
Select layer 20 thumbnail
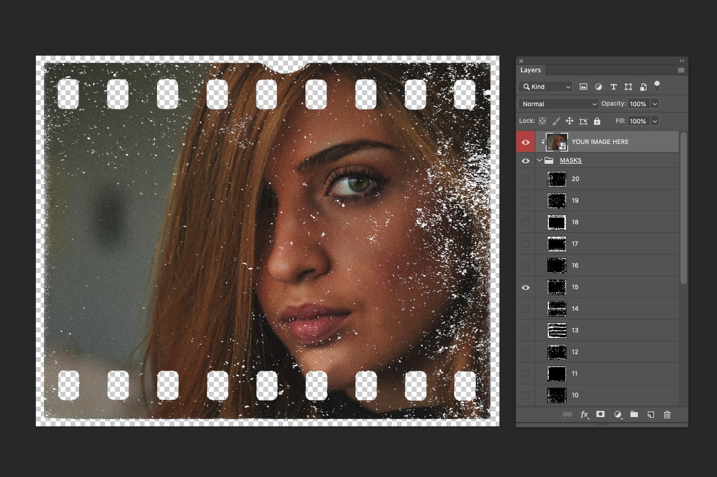[x=557, y=179]
